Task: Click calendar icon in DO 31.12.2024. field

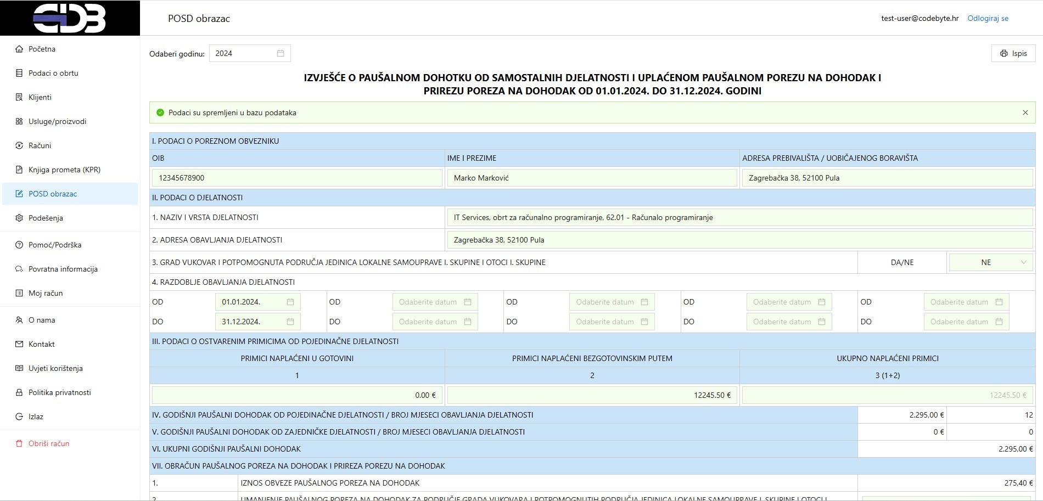Action: coord(290,322)
